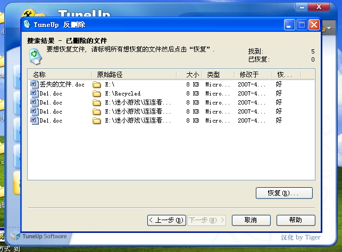This screenshot has width=342, height=252.
Task: Click path text E:\Recycled
Action: pyautogui.click(x=122, y=93)
